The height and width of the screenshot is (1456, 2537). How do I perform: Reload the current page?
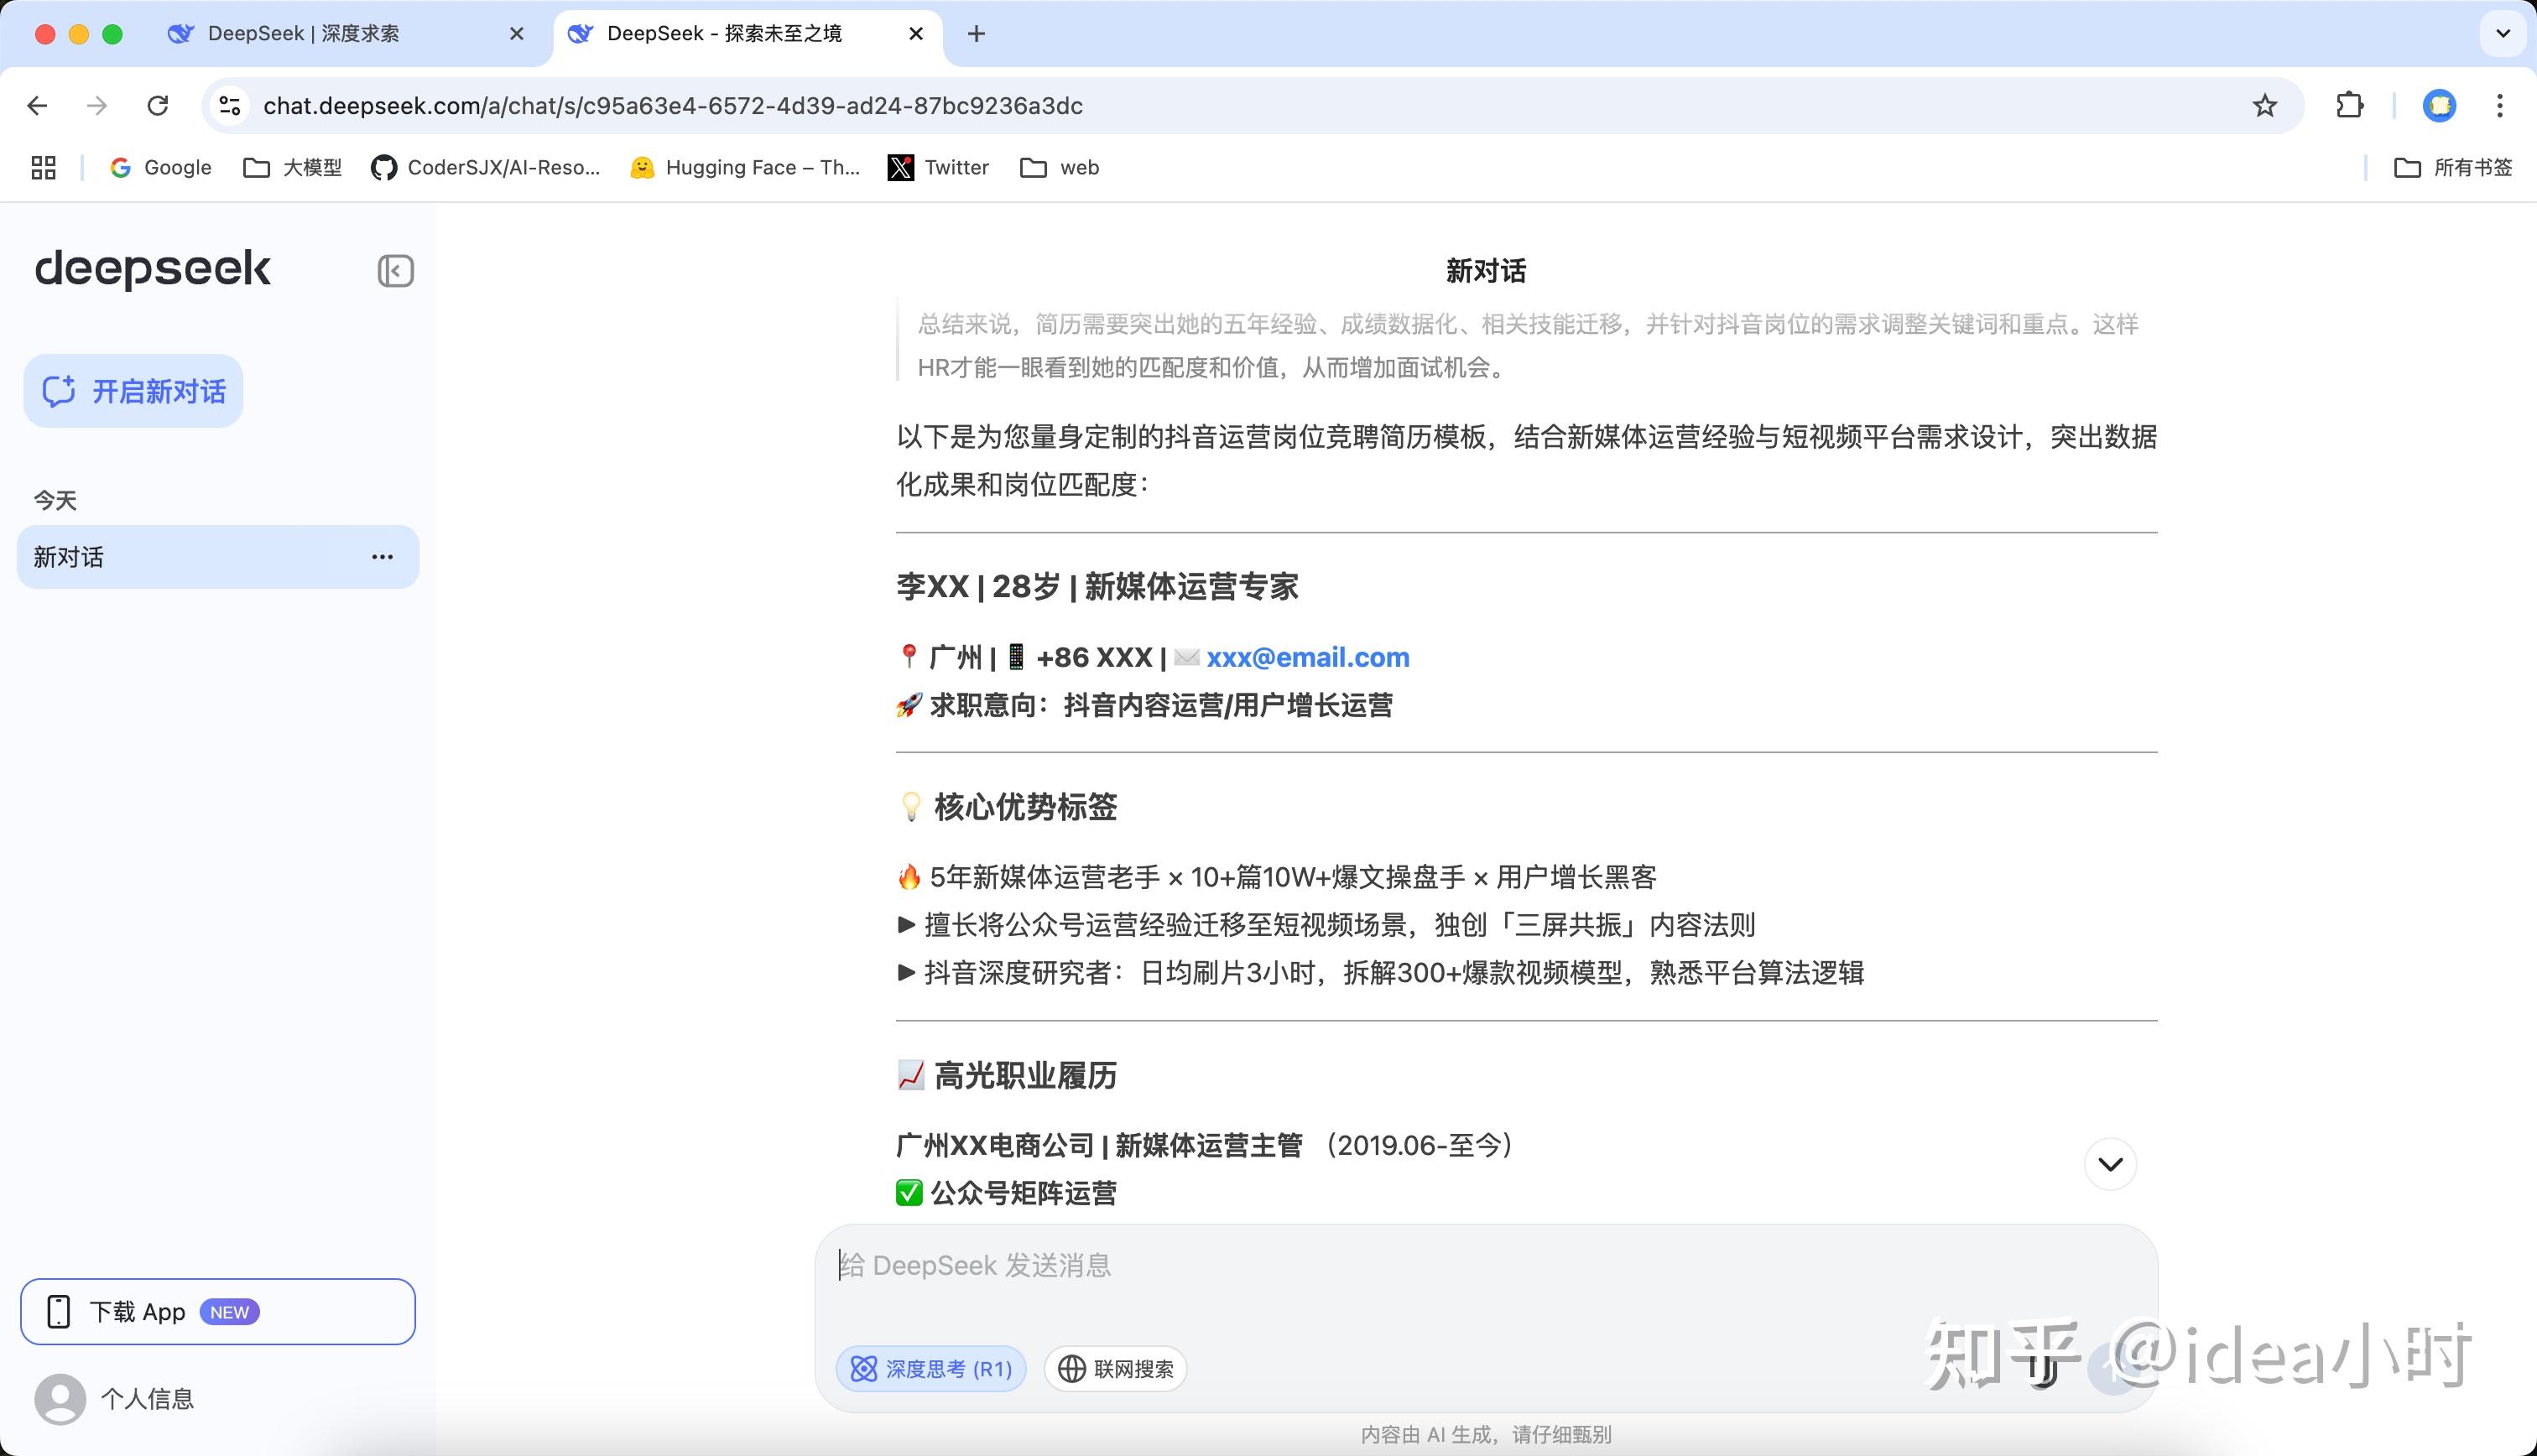pyautogui.click(x=158, y=106)
